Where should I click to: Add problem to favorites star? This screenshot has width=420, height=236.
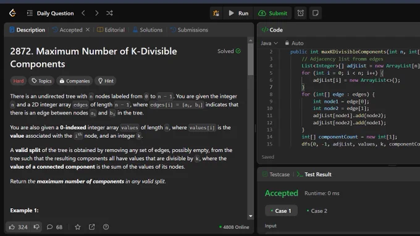(78, 227)
